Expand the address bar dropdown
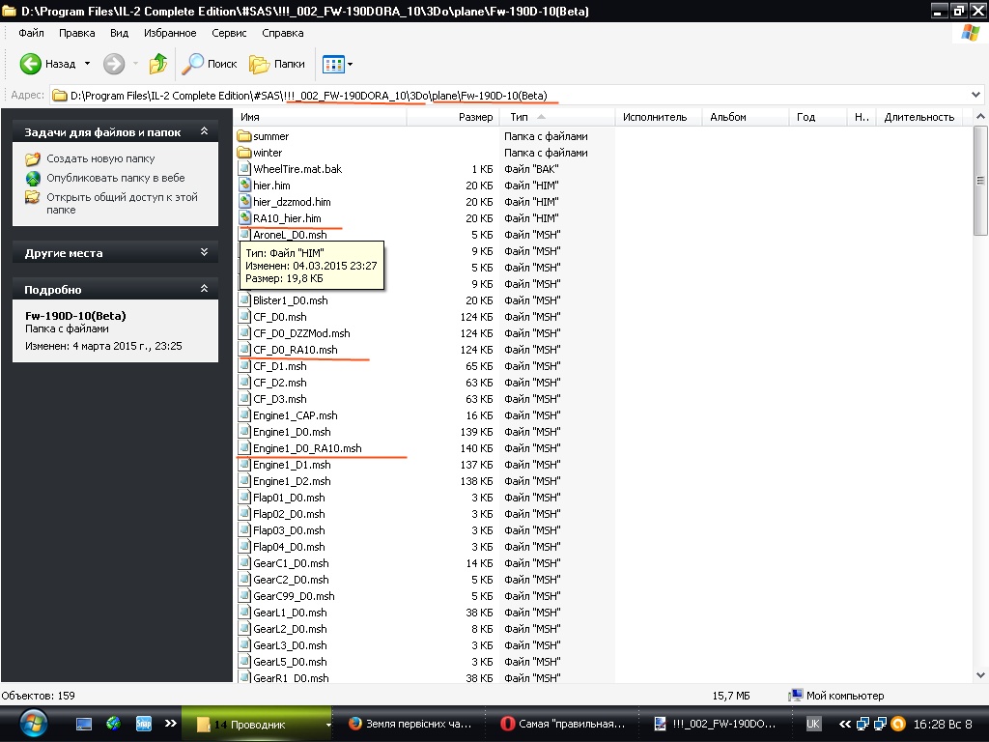This screenshot has width=989, height=742. tap(975, 96)
